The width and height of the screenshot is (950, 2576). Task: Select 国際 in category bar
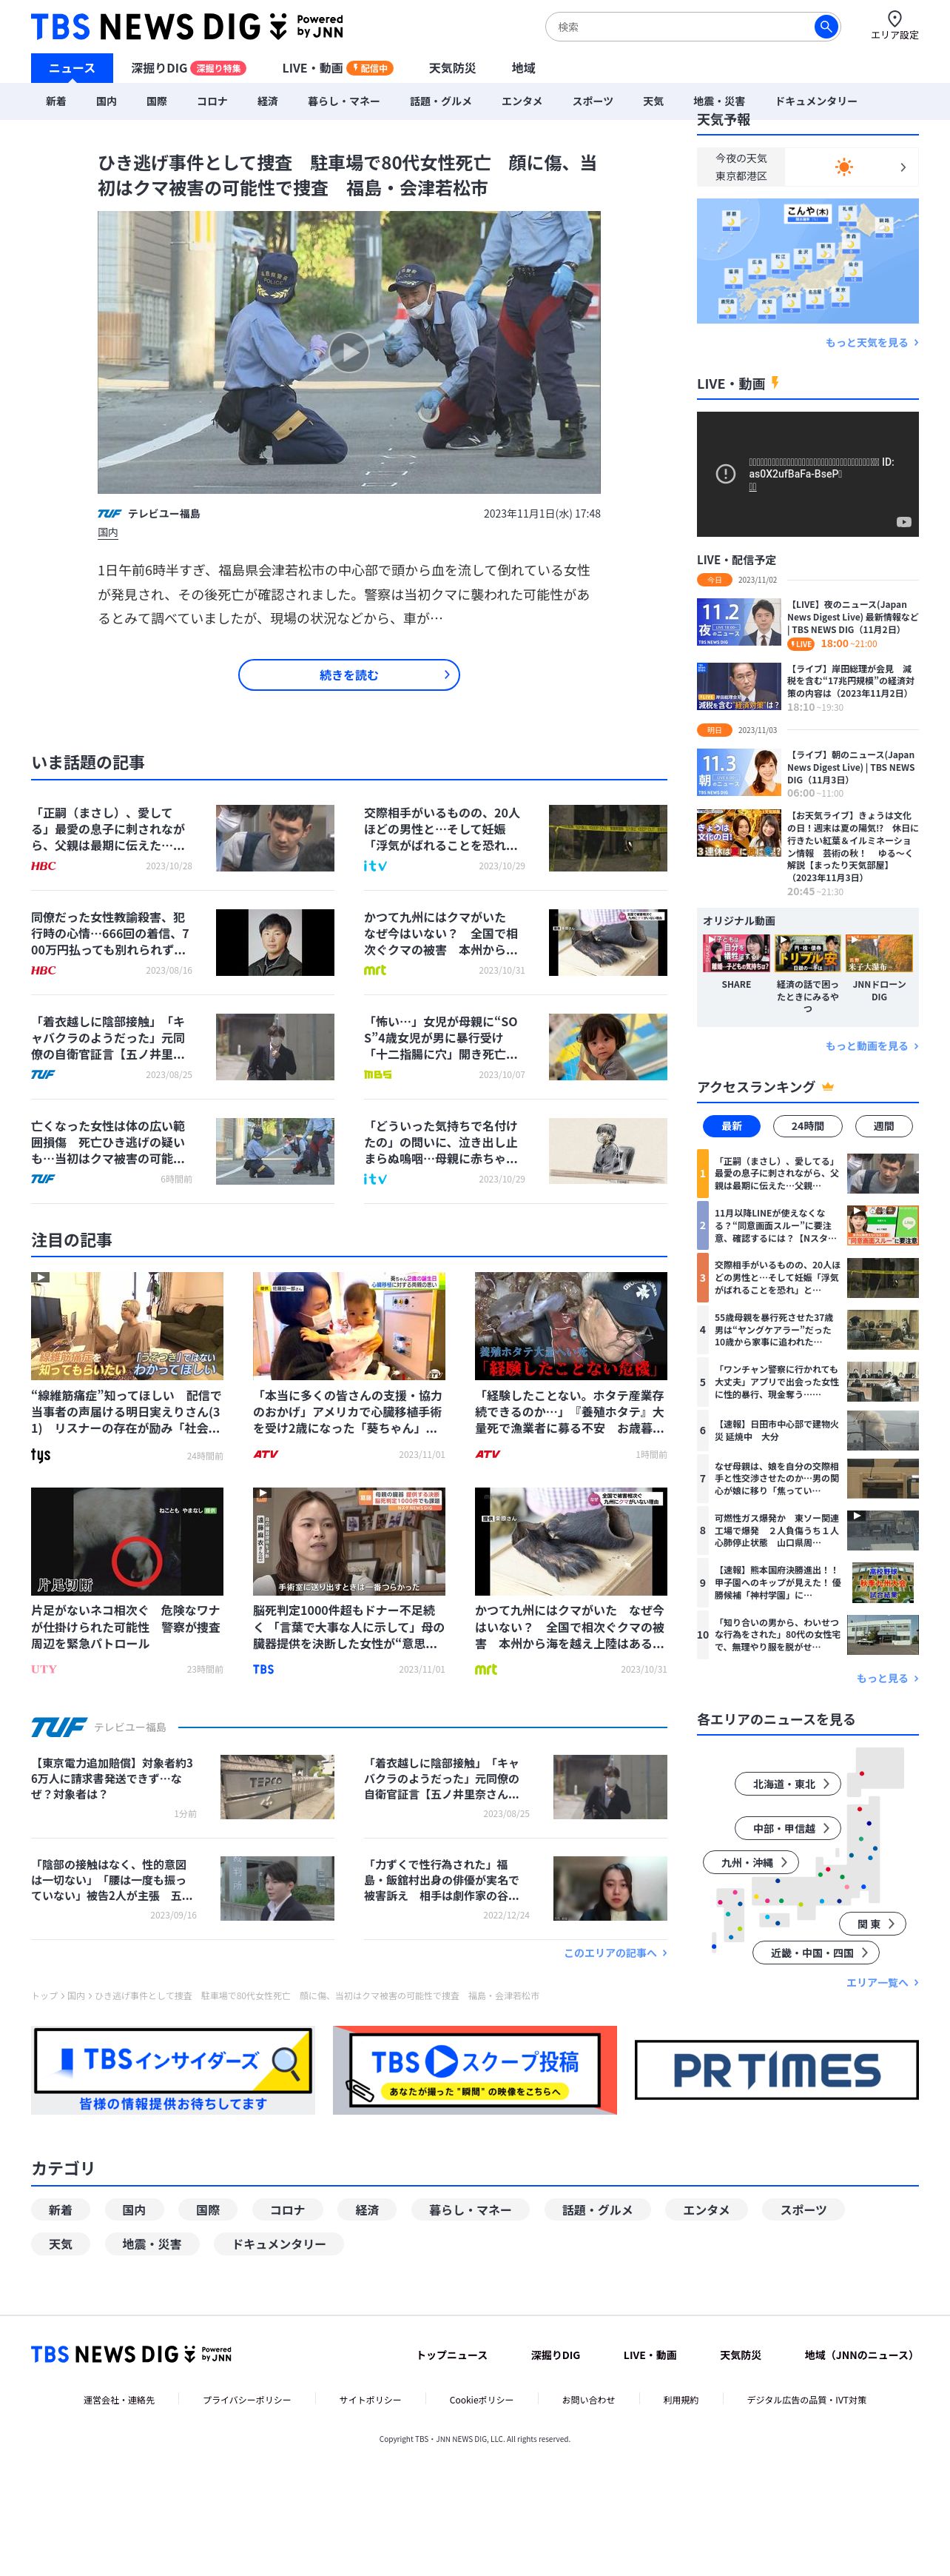tap(157, 101)
